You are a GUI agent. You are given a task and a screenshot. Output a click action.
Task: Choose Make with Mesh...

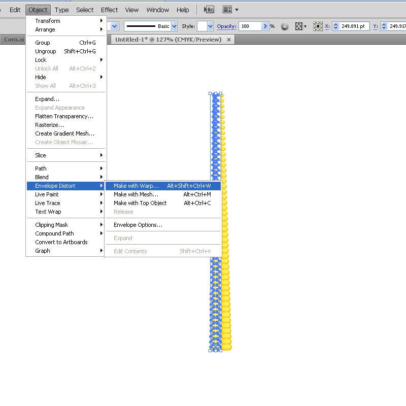tap(163, 194)
